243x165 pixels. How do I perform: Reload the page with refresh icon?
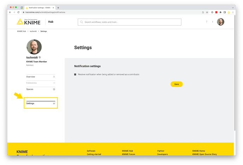coord(18,12)
